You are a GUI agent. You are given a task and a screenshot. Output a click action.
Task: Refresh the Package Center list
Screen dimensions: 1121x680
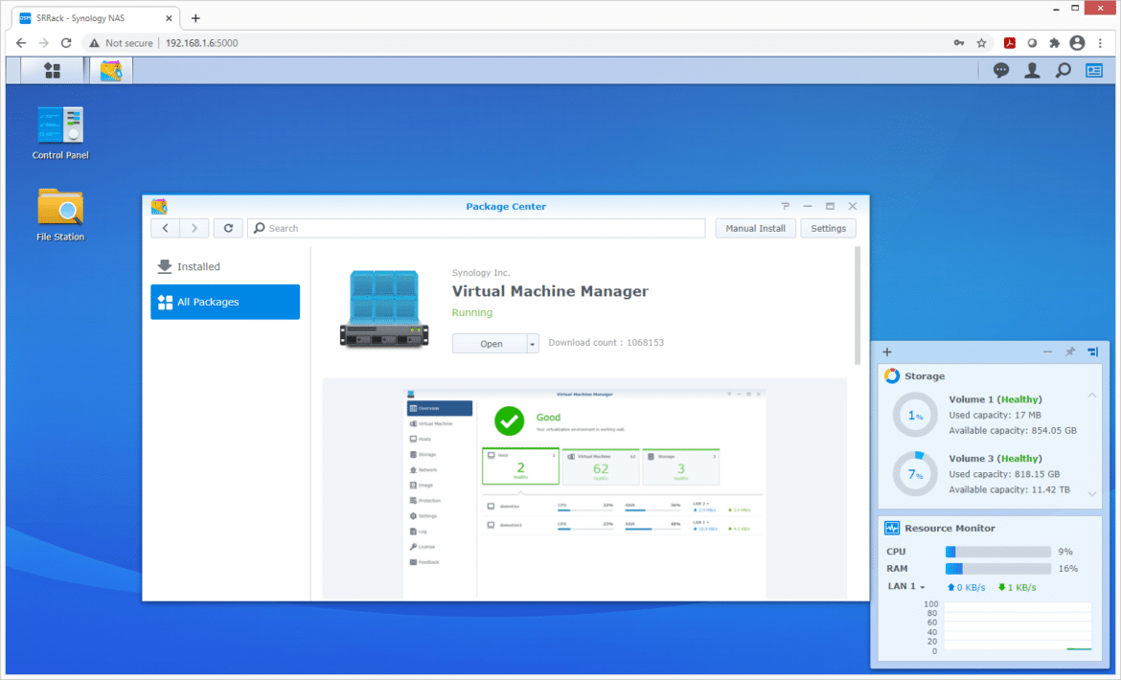click(x=228, y=228)
